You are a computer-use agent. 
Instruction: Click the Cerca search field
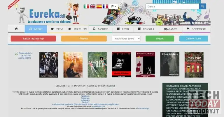pos(172,6)
